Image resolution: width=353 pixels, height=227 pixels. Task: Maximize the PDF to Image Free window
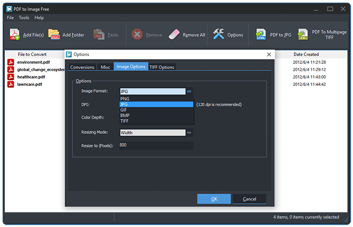[330, 9]
